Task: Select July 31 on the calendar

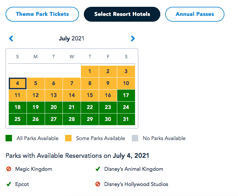Action: 126,119
